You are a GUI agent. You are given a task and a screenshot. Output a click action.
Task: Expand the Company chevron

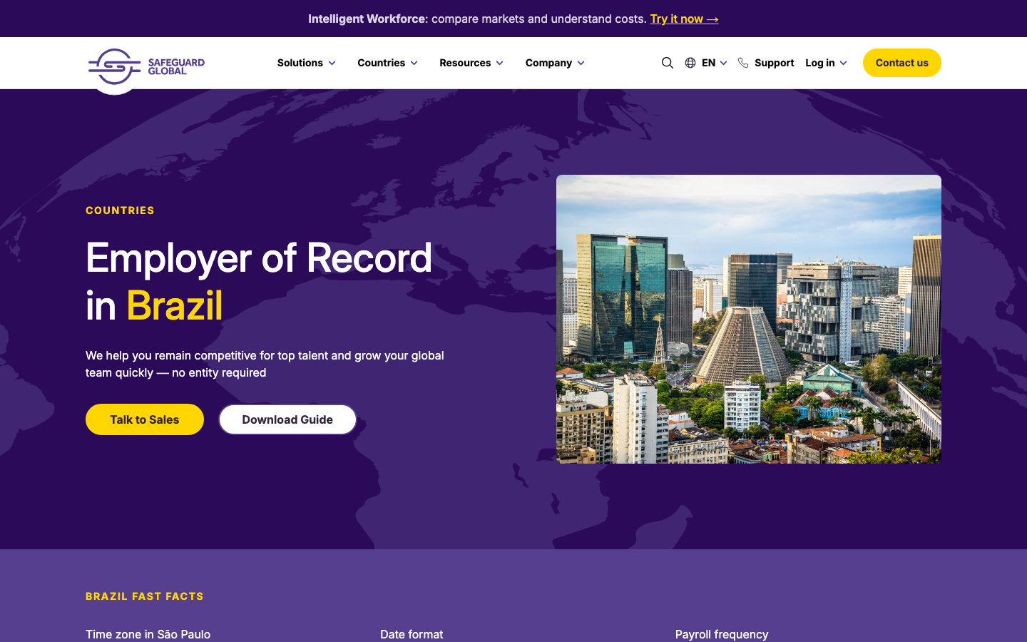coord(581,63)
